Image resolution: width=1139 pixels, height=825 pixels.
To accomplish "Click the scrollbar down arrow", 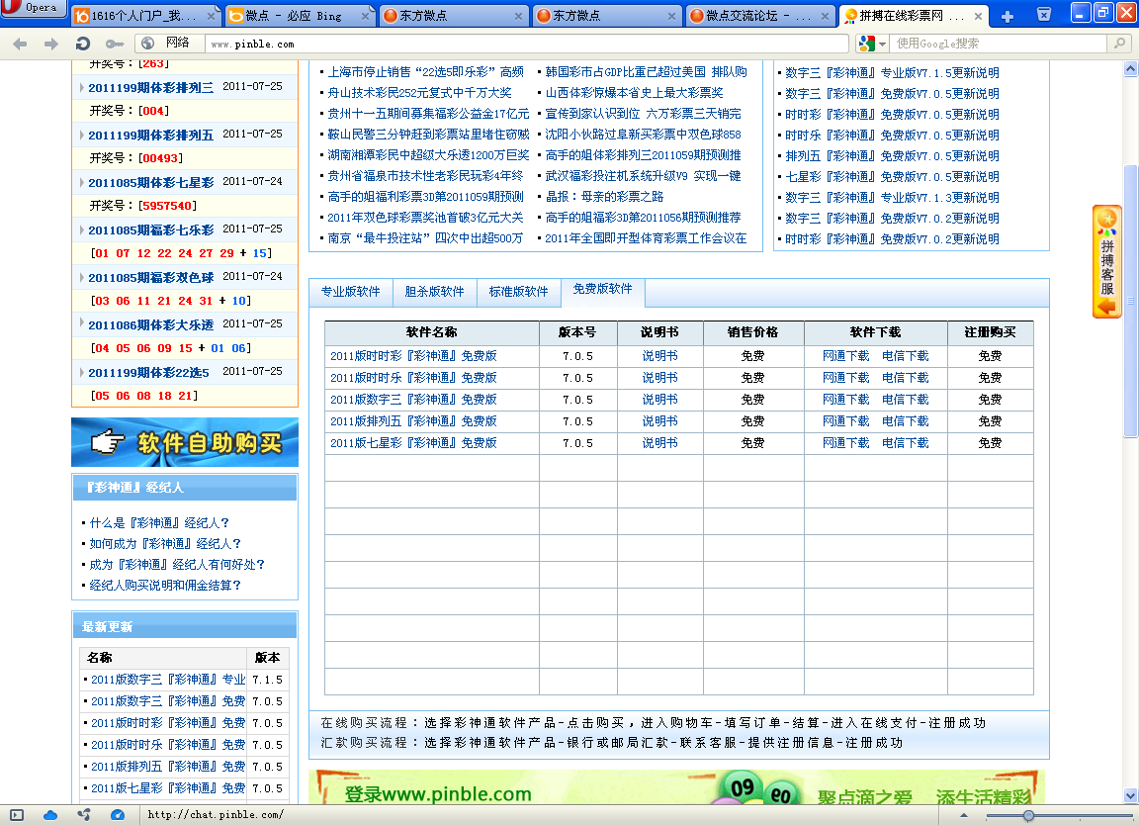I will point(1130,796).
